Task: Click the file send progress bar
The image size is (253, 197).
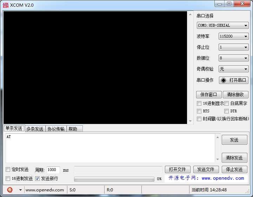Action: click(114, 179)
